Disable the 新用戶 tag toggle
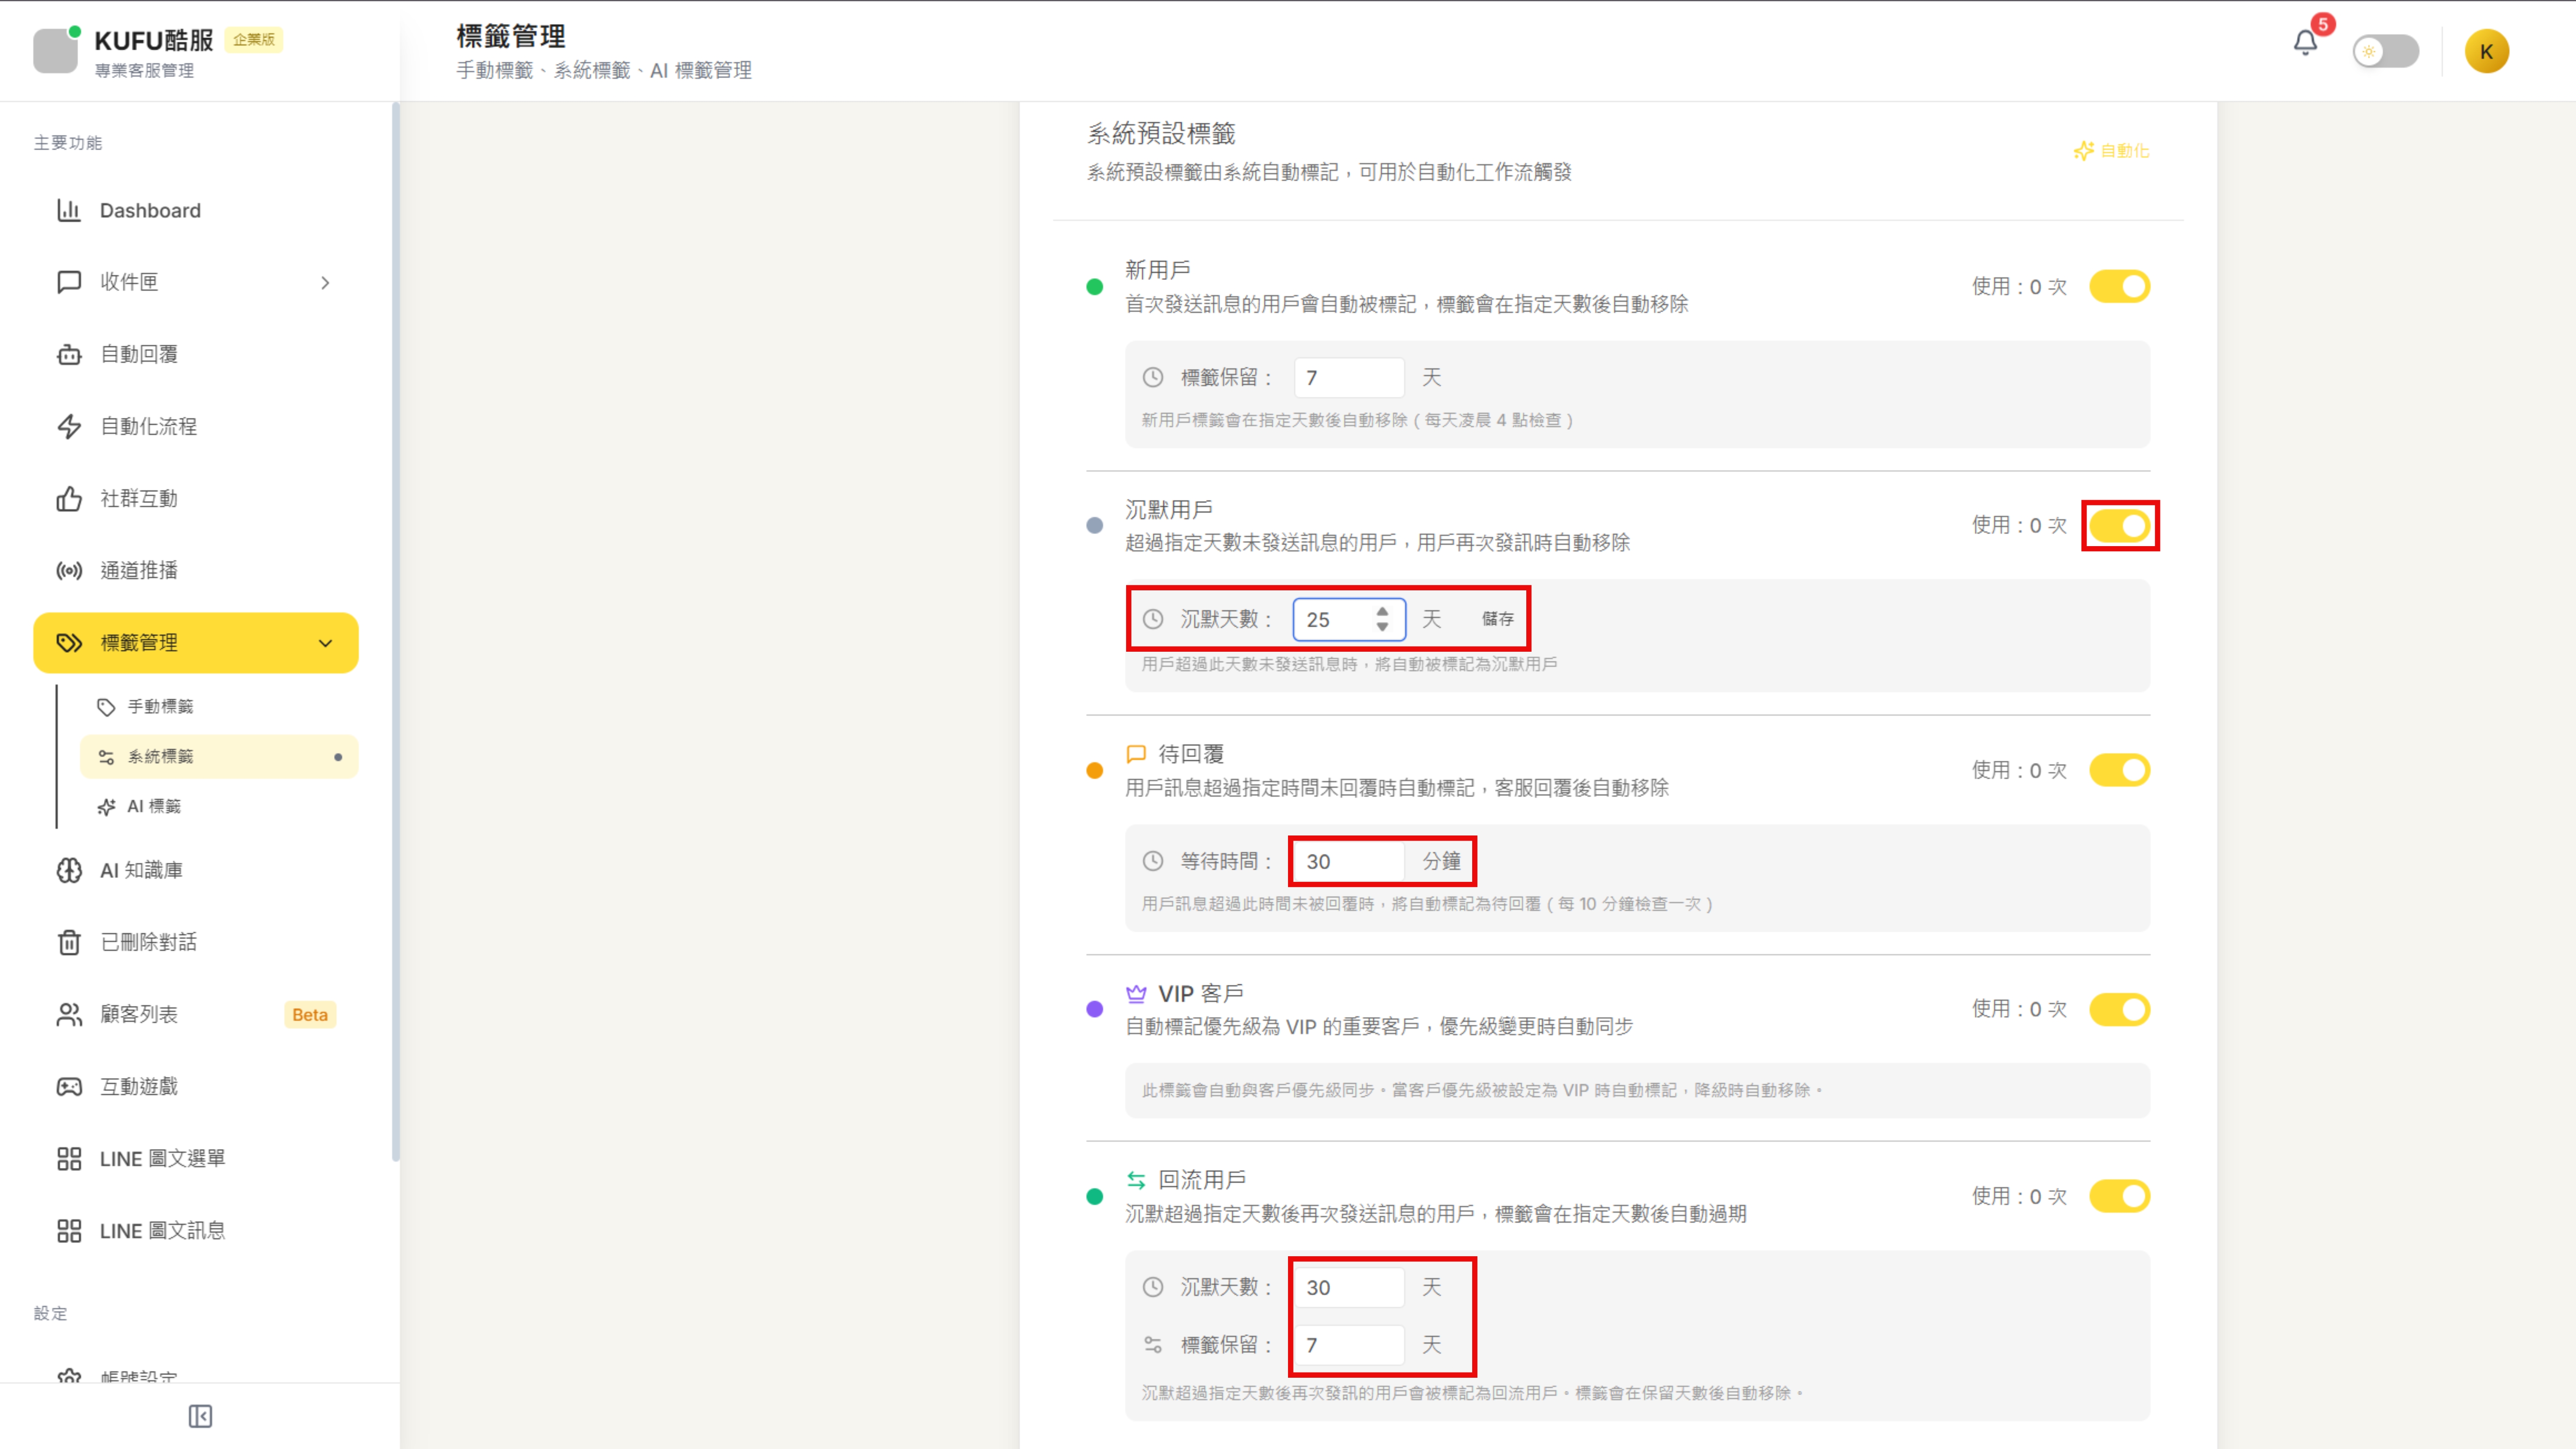2576x1449 pixels. click(x=2119, y=287)
